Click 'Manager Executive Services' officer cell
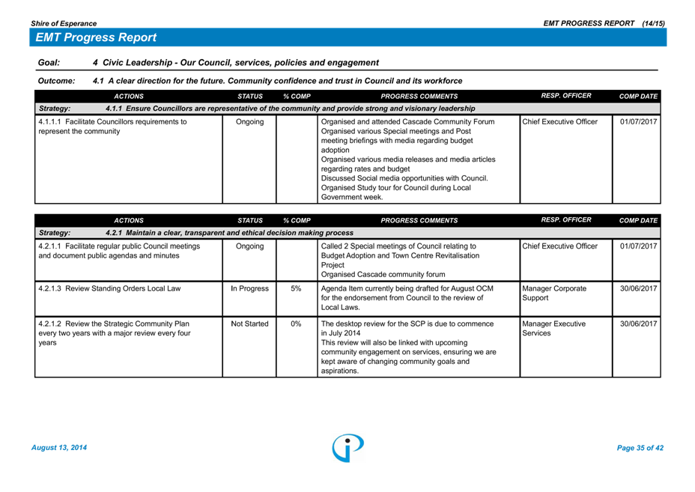695x492 pixels. point(553,329)
